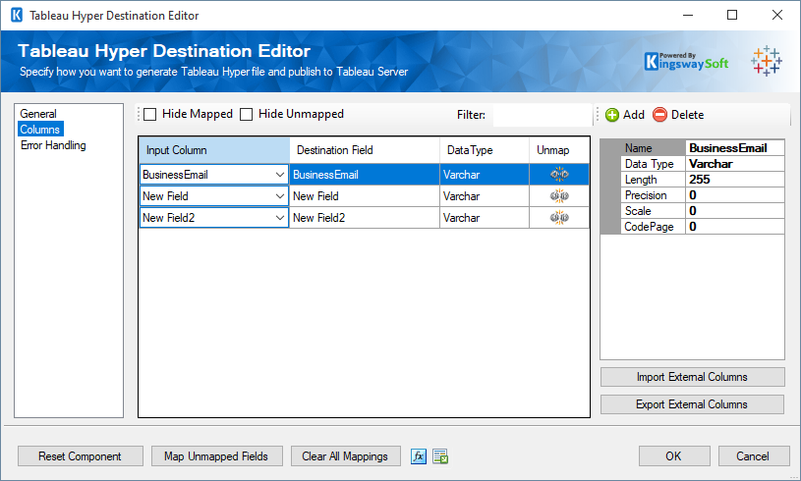Close the Destination Editor window
Viewport: 801px width, 481px height.
click(x=777, y=15)
